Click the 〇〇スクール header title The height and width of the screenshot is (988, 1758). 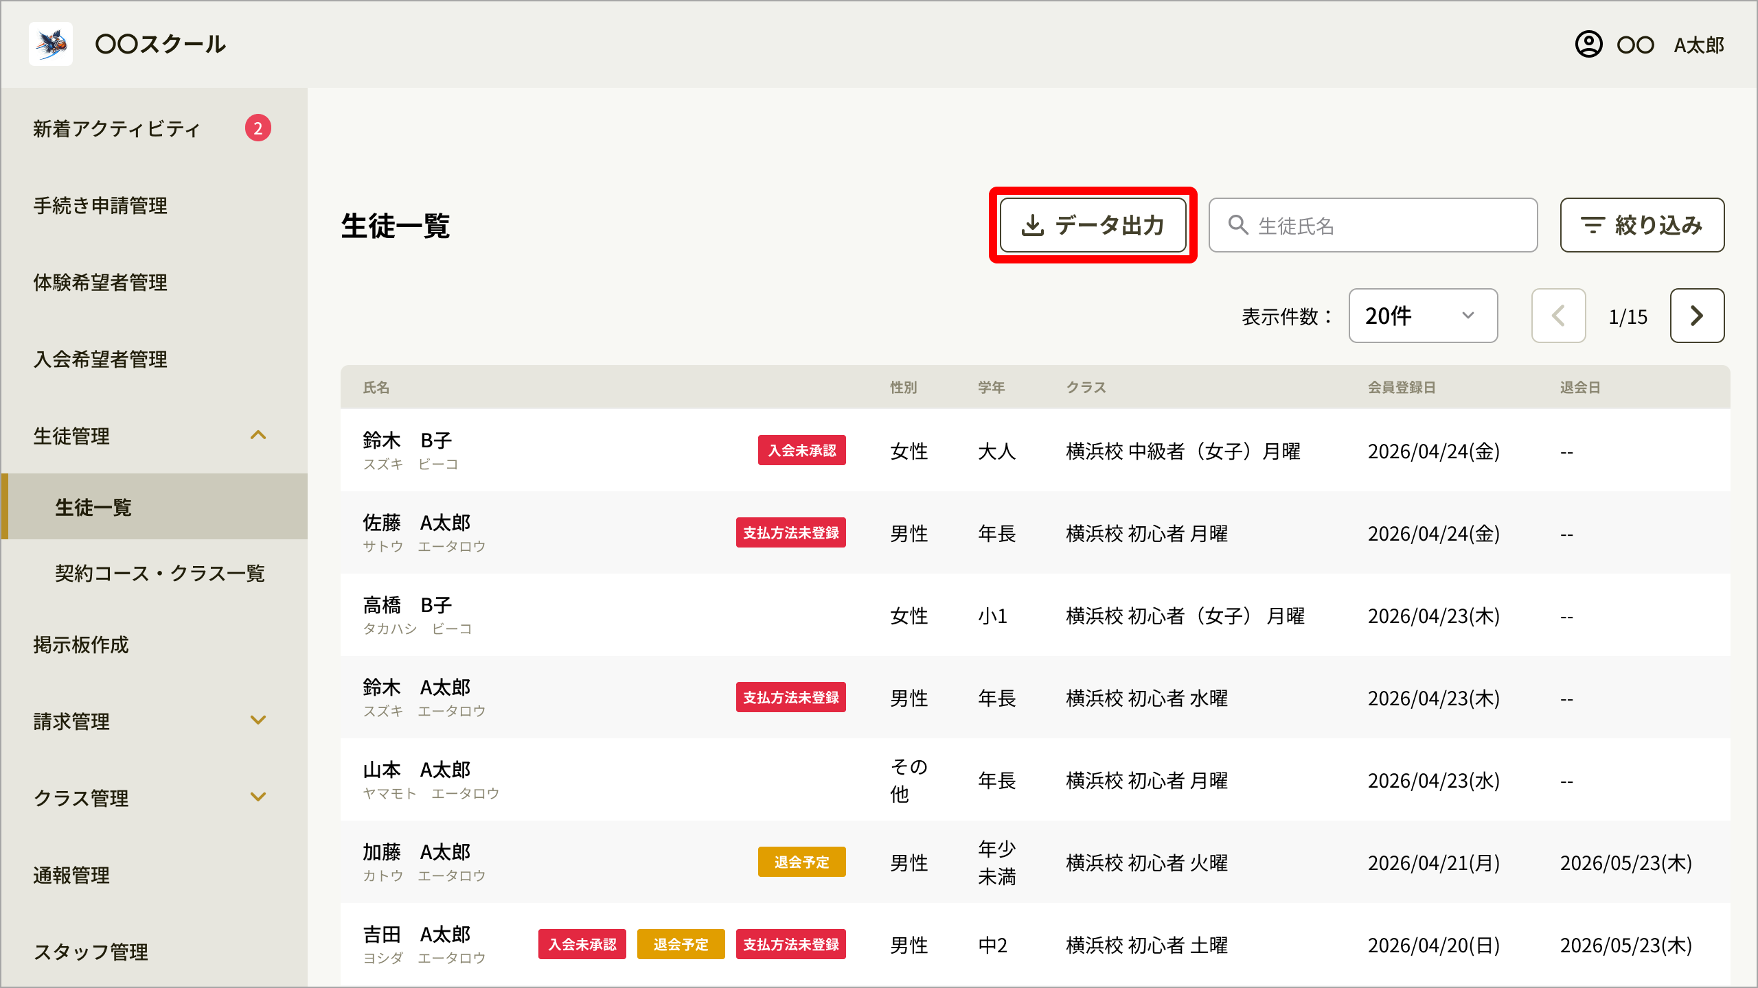(160, 44)
